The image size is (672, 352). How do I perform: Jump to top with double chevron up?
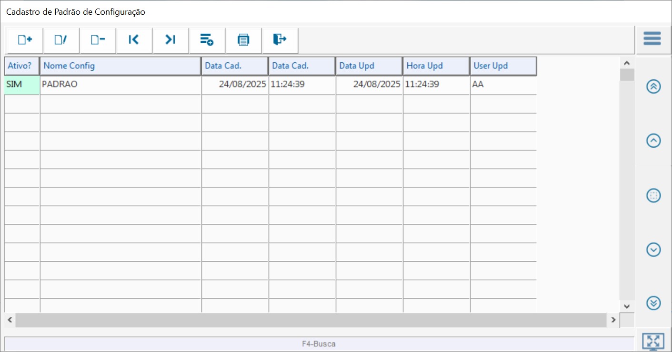[653, 86]
